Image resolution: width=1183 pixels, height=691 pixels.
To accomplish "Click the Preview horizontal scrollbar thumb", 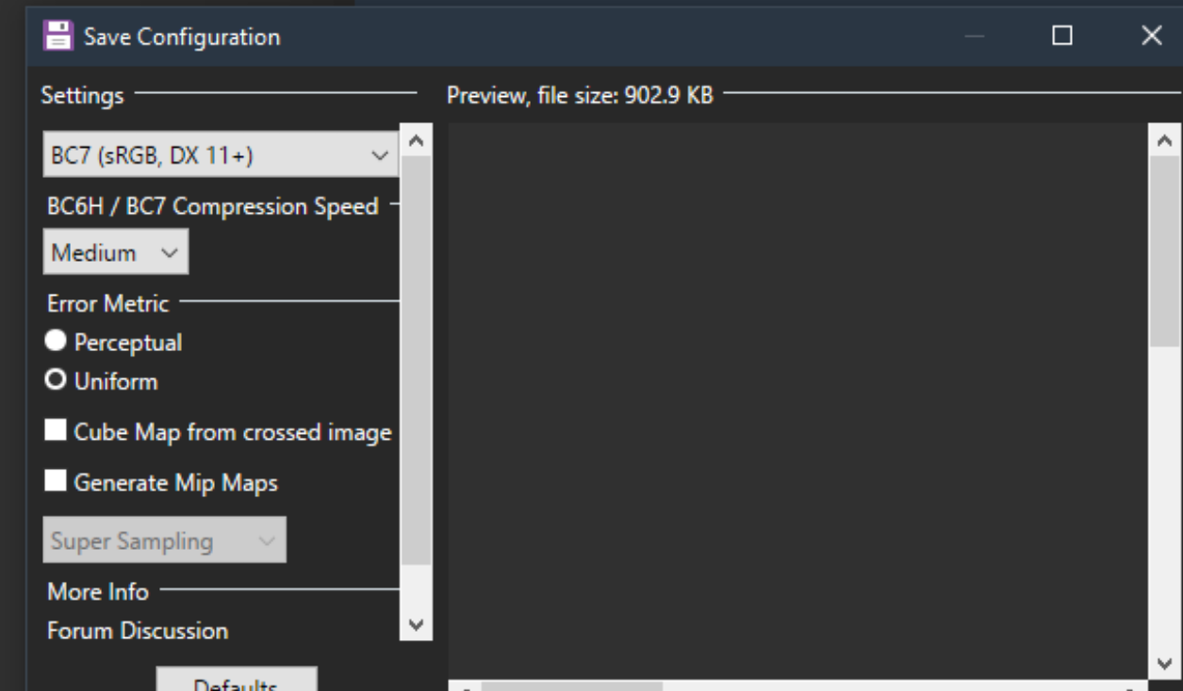I will (571, 686).
